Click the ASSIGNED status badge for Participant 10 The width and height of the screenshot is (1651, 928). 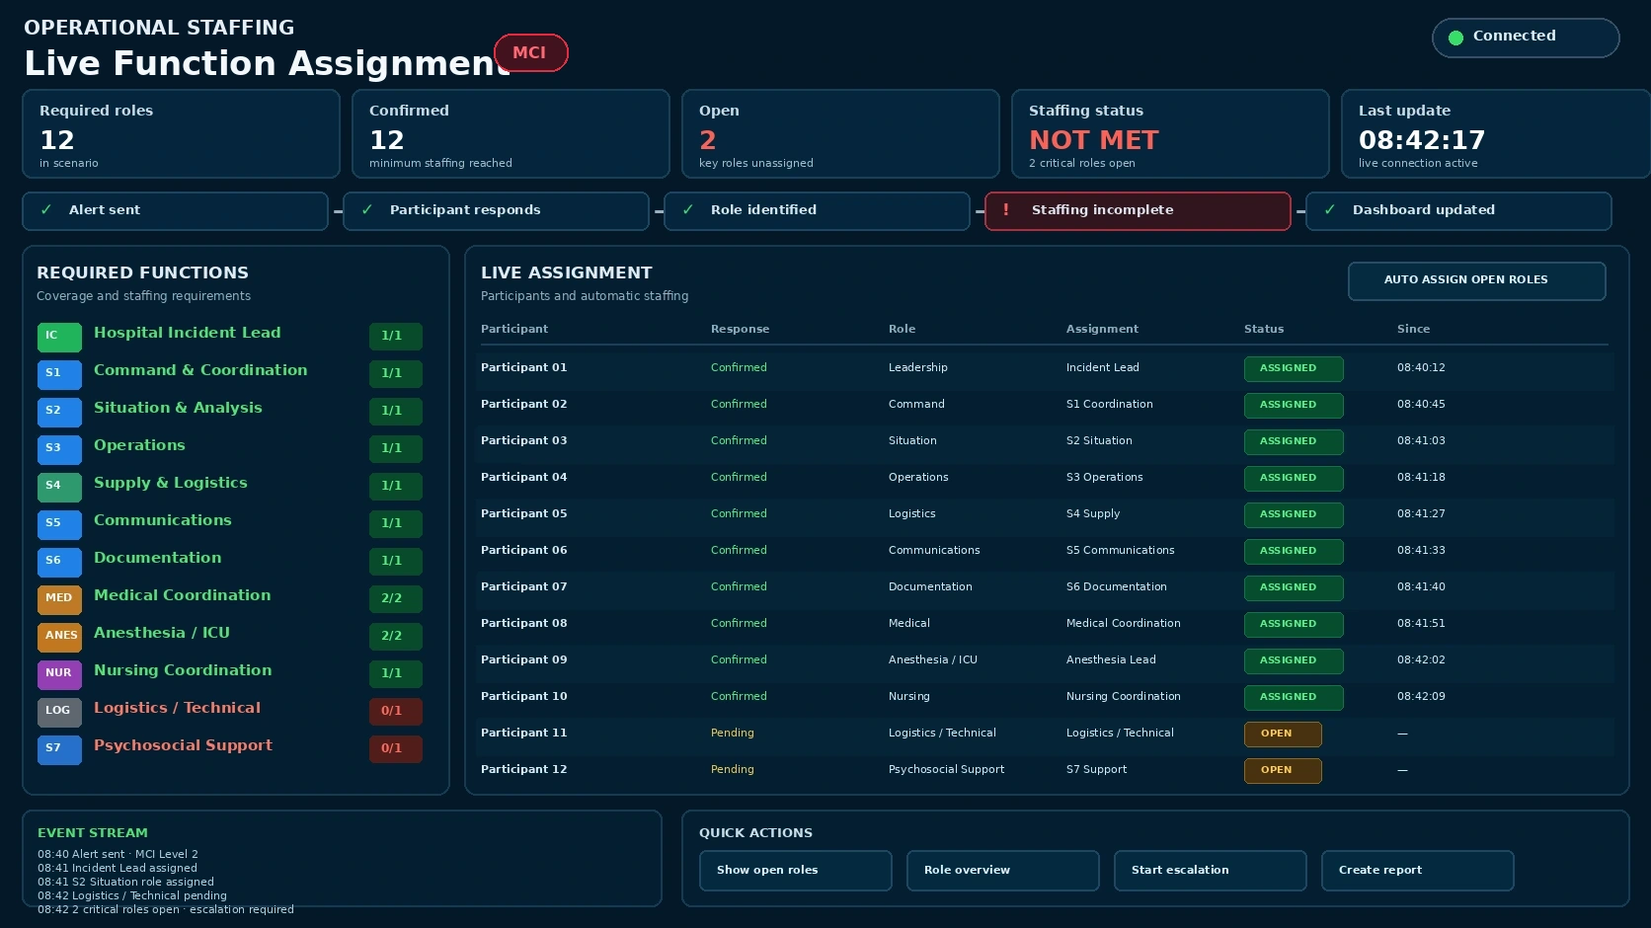(1294, 698)
